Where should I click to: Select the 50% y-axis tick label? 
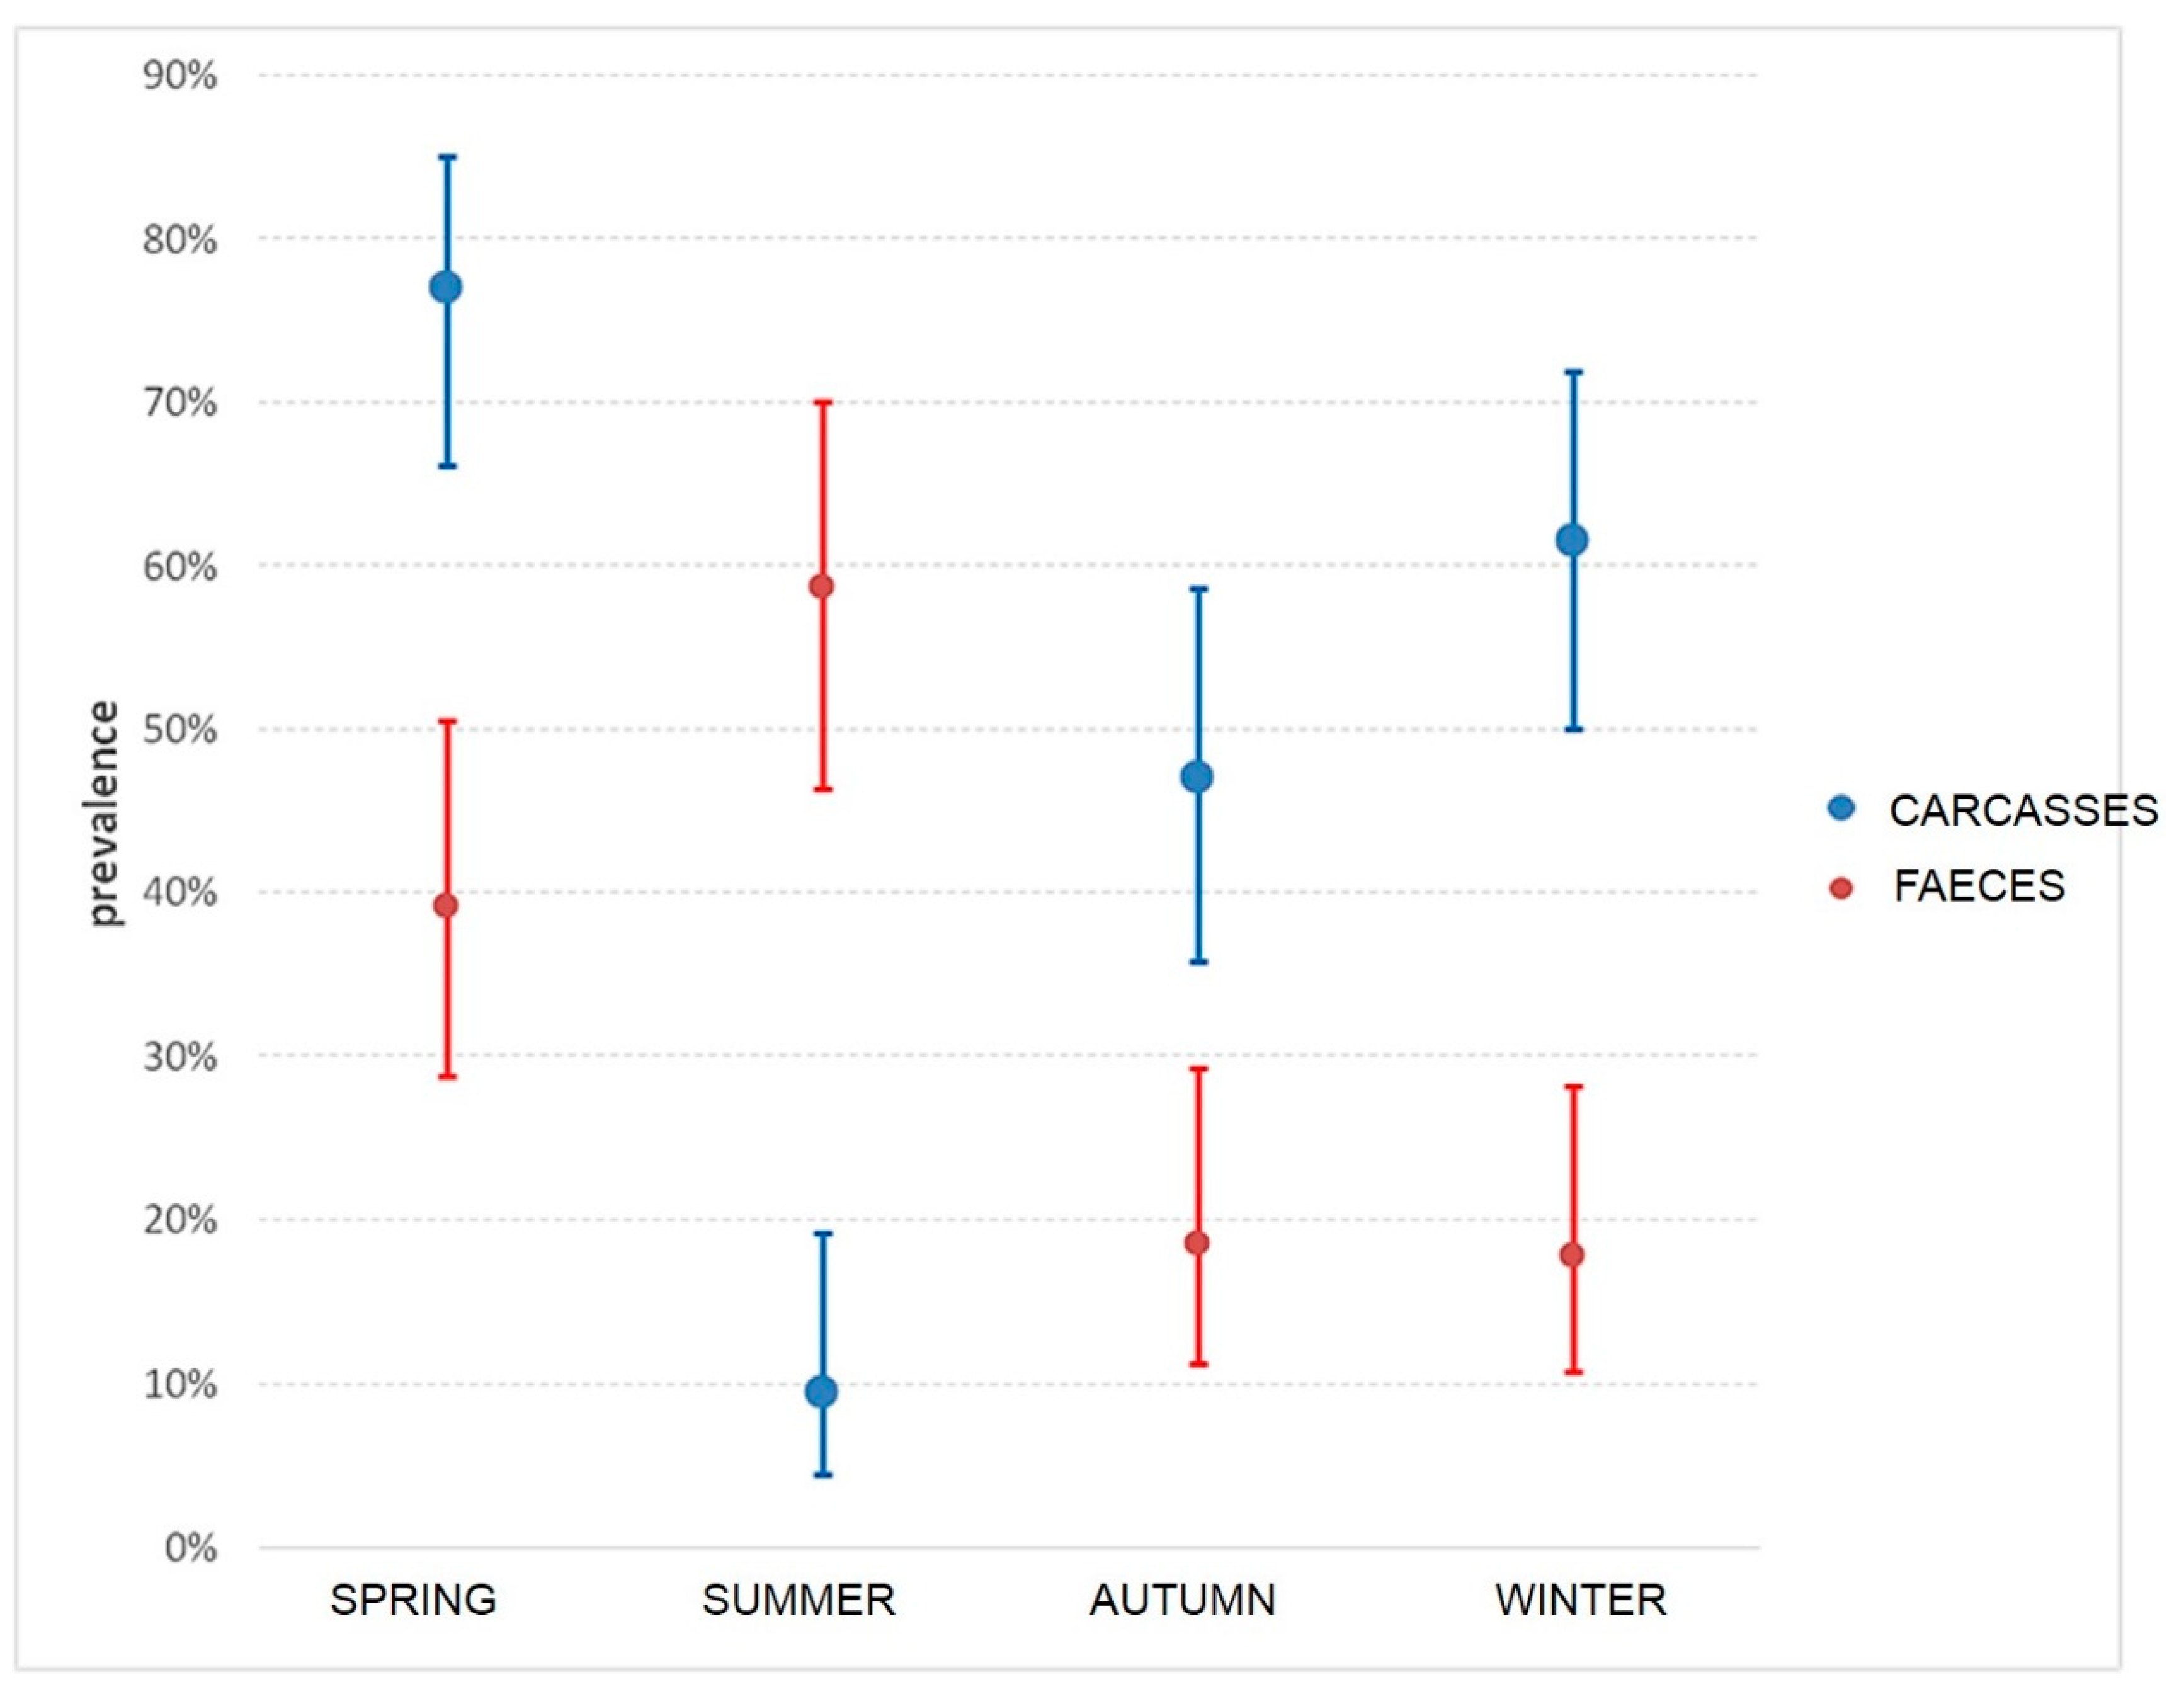(x=180, y=730)
